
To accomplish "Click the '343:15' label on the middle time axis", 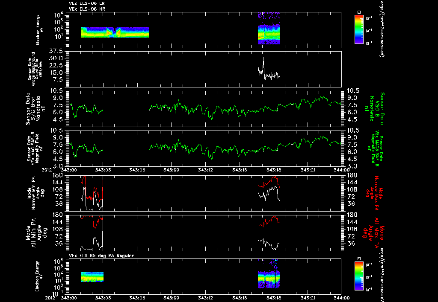I will (240, 170).
